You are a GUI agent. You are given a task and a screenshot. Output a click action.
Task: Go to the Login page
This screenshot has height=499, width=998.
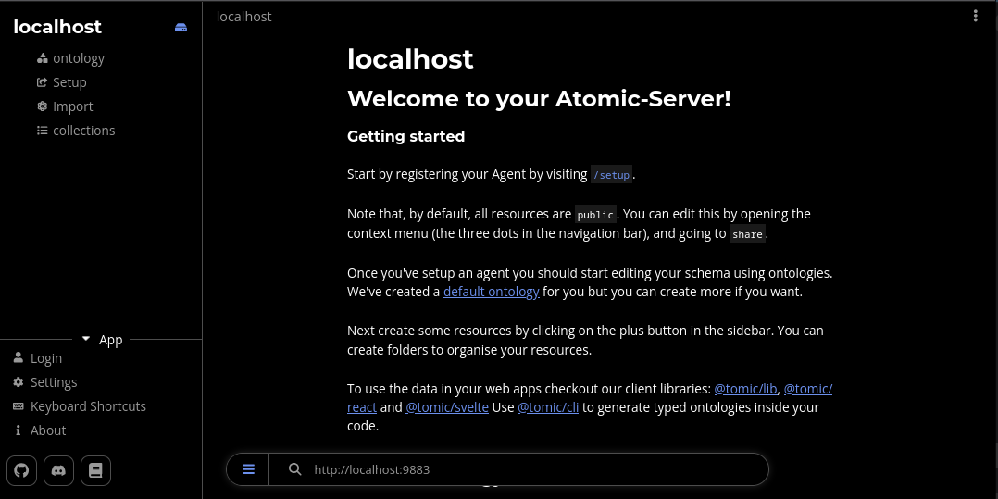46,358
